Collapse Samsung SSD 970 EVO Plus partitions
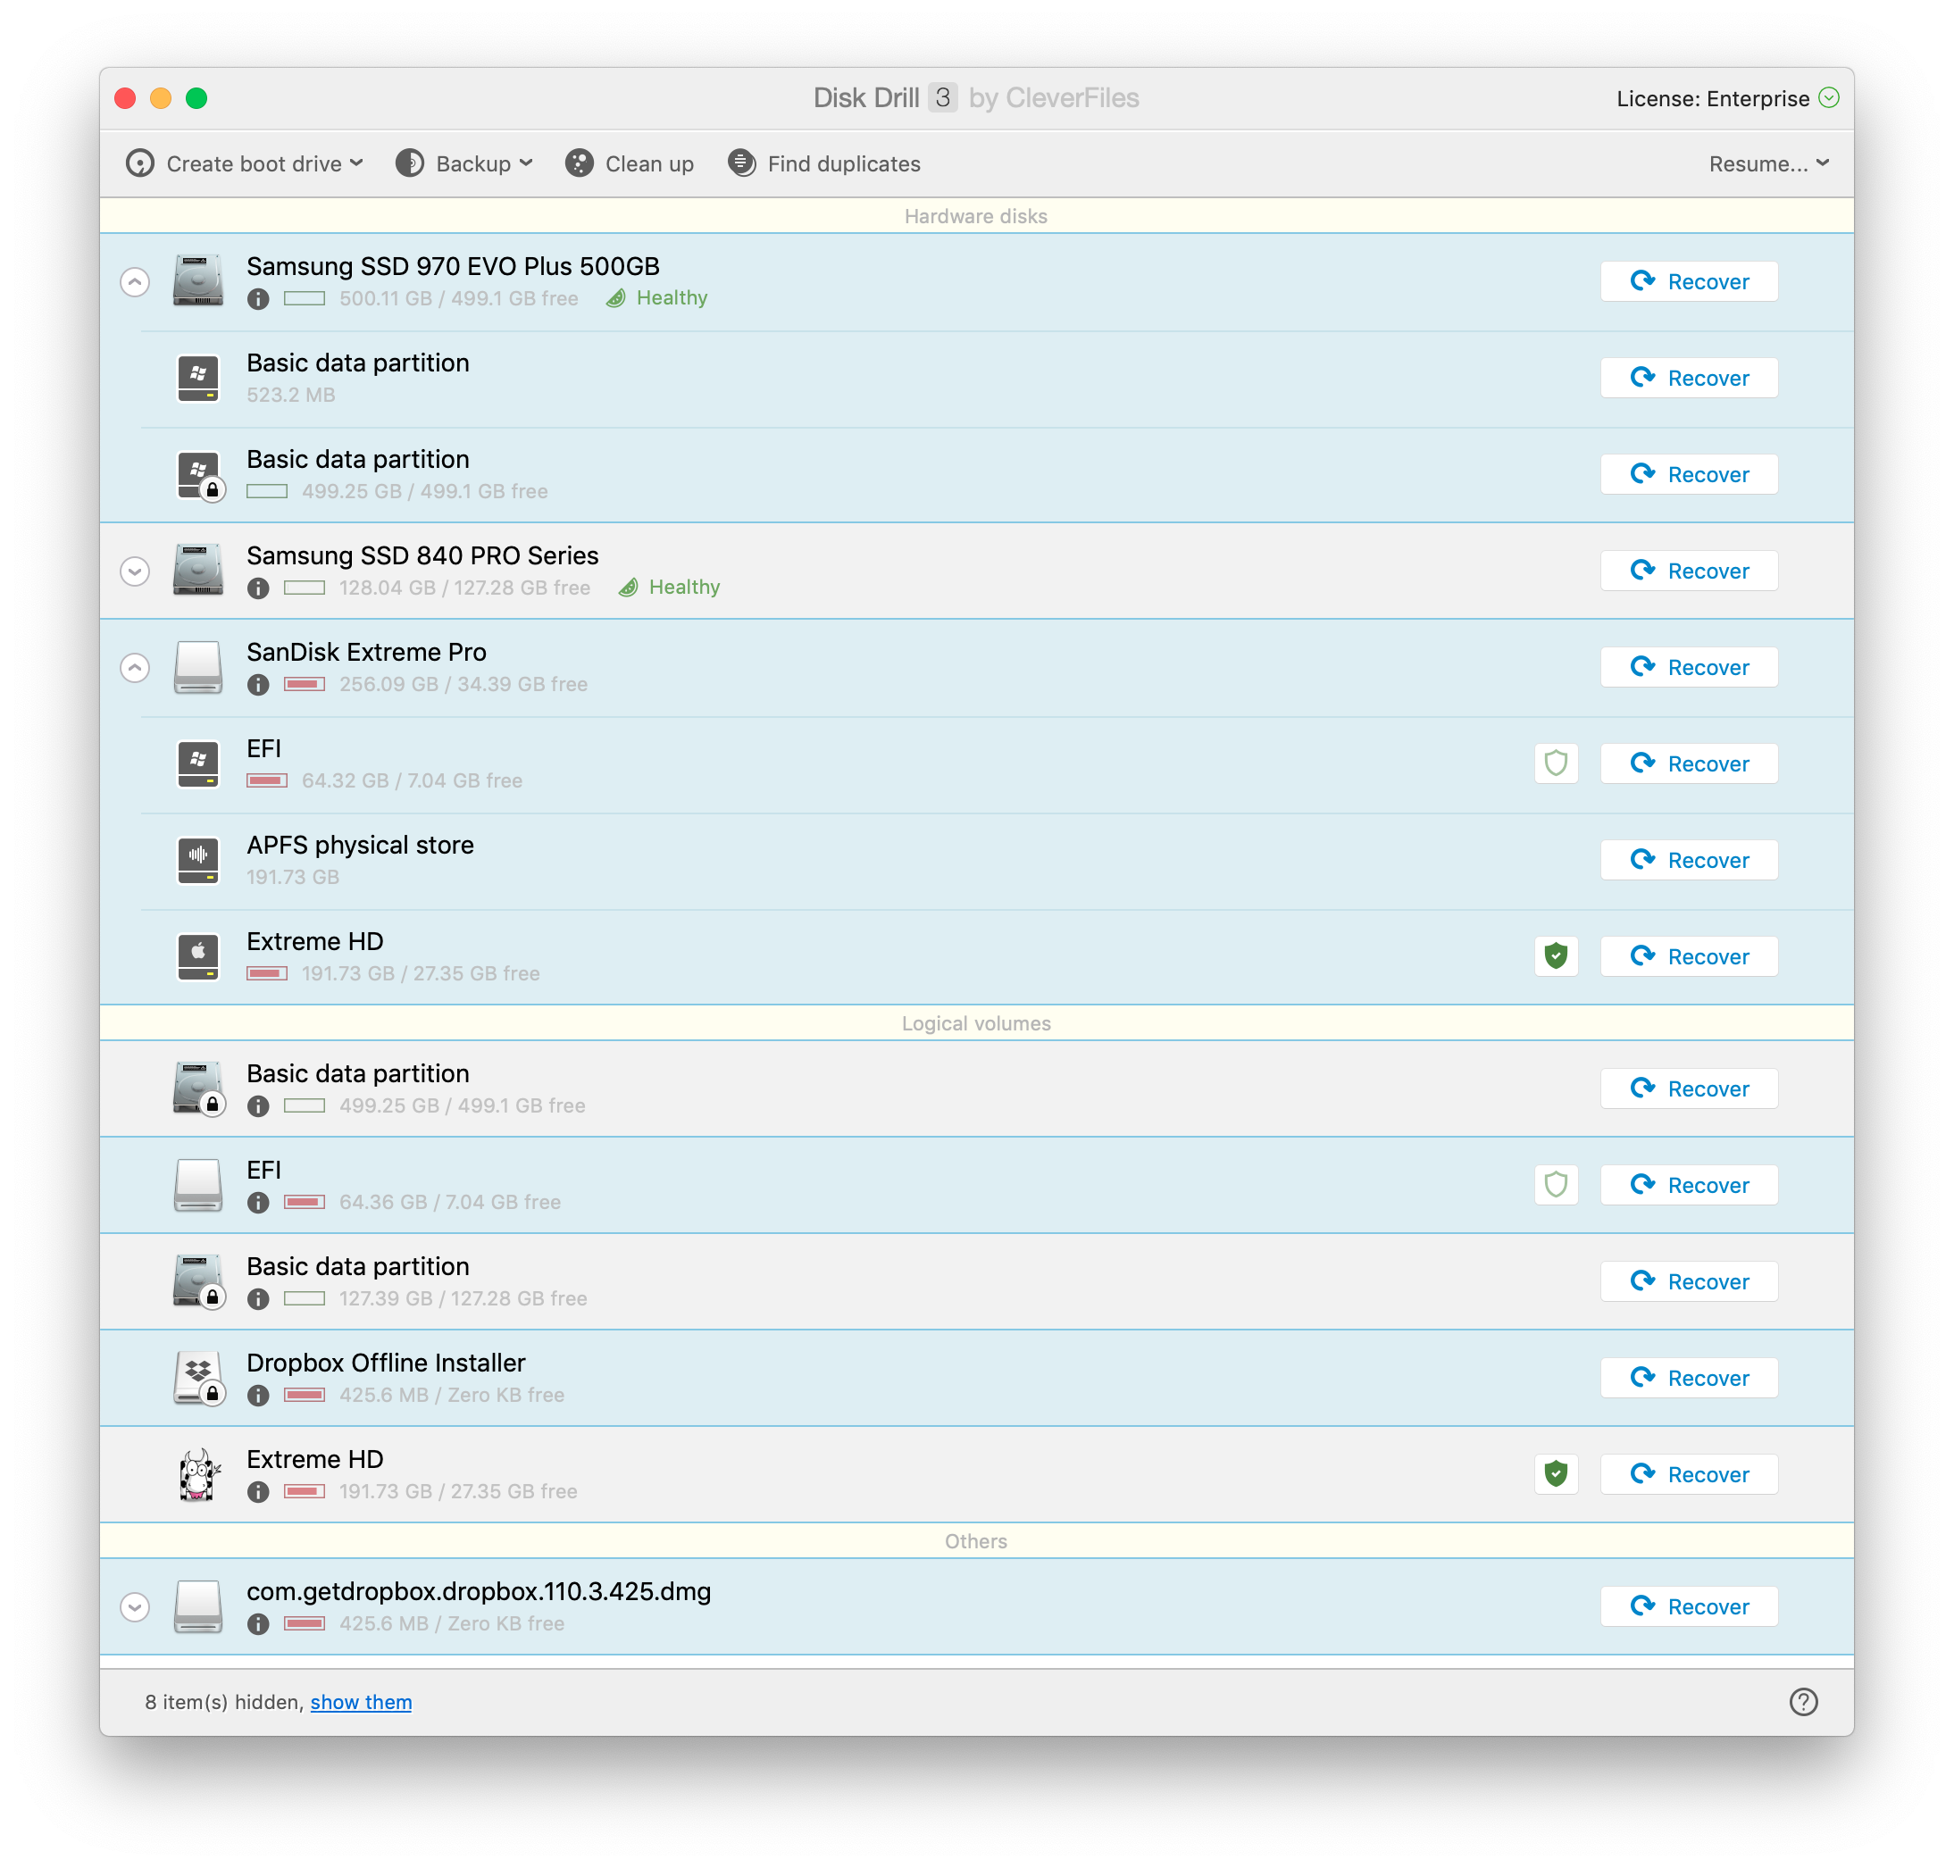This screenshot has width=1954, height=1868. pos(135,282)
